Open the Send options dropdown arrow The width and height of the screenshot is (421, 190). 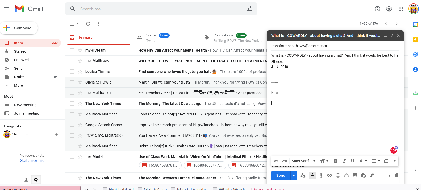(294, 175)
